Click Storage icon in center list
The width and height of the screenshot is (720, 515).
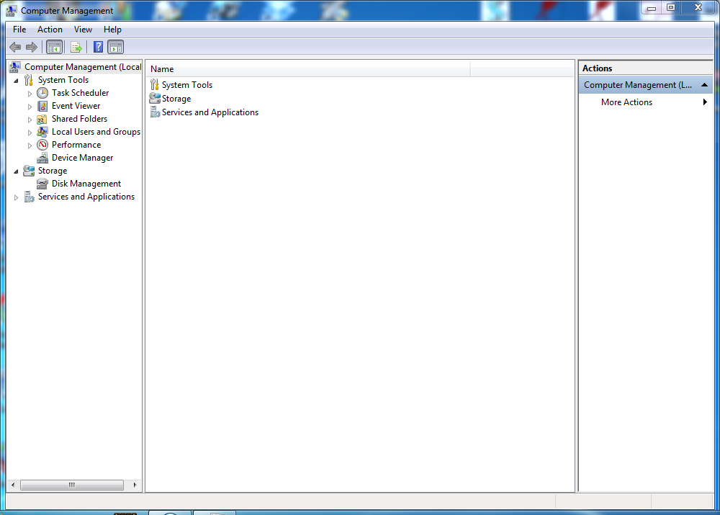coord(155,98)
